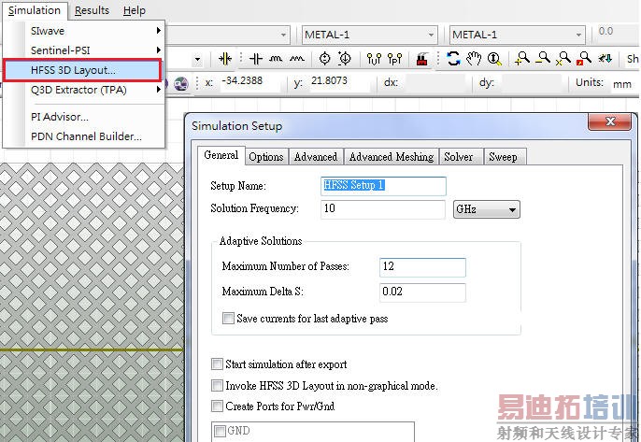The image size is (641, 442).
Task: Click the zoom to fit icon
Action: [x=563, y=59]
